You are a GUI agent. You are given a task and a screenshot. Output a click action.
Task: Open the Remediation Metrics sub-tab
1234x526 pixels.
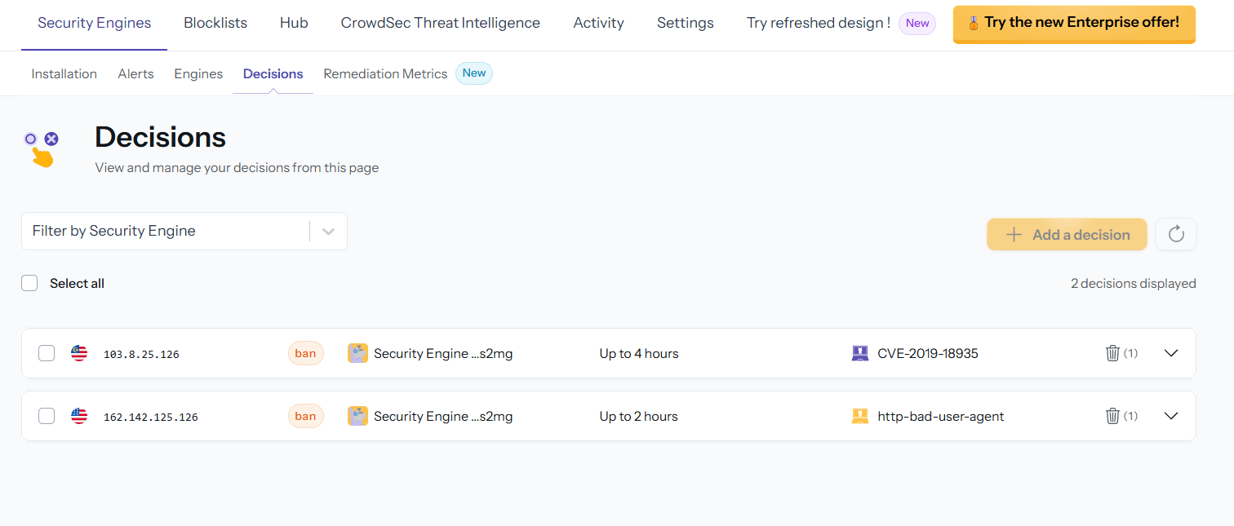click(385, 73)
